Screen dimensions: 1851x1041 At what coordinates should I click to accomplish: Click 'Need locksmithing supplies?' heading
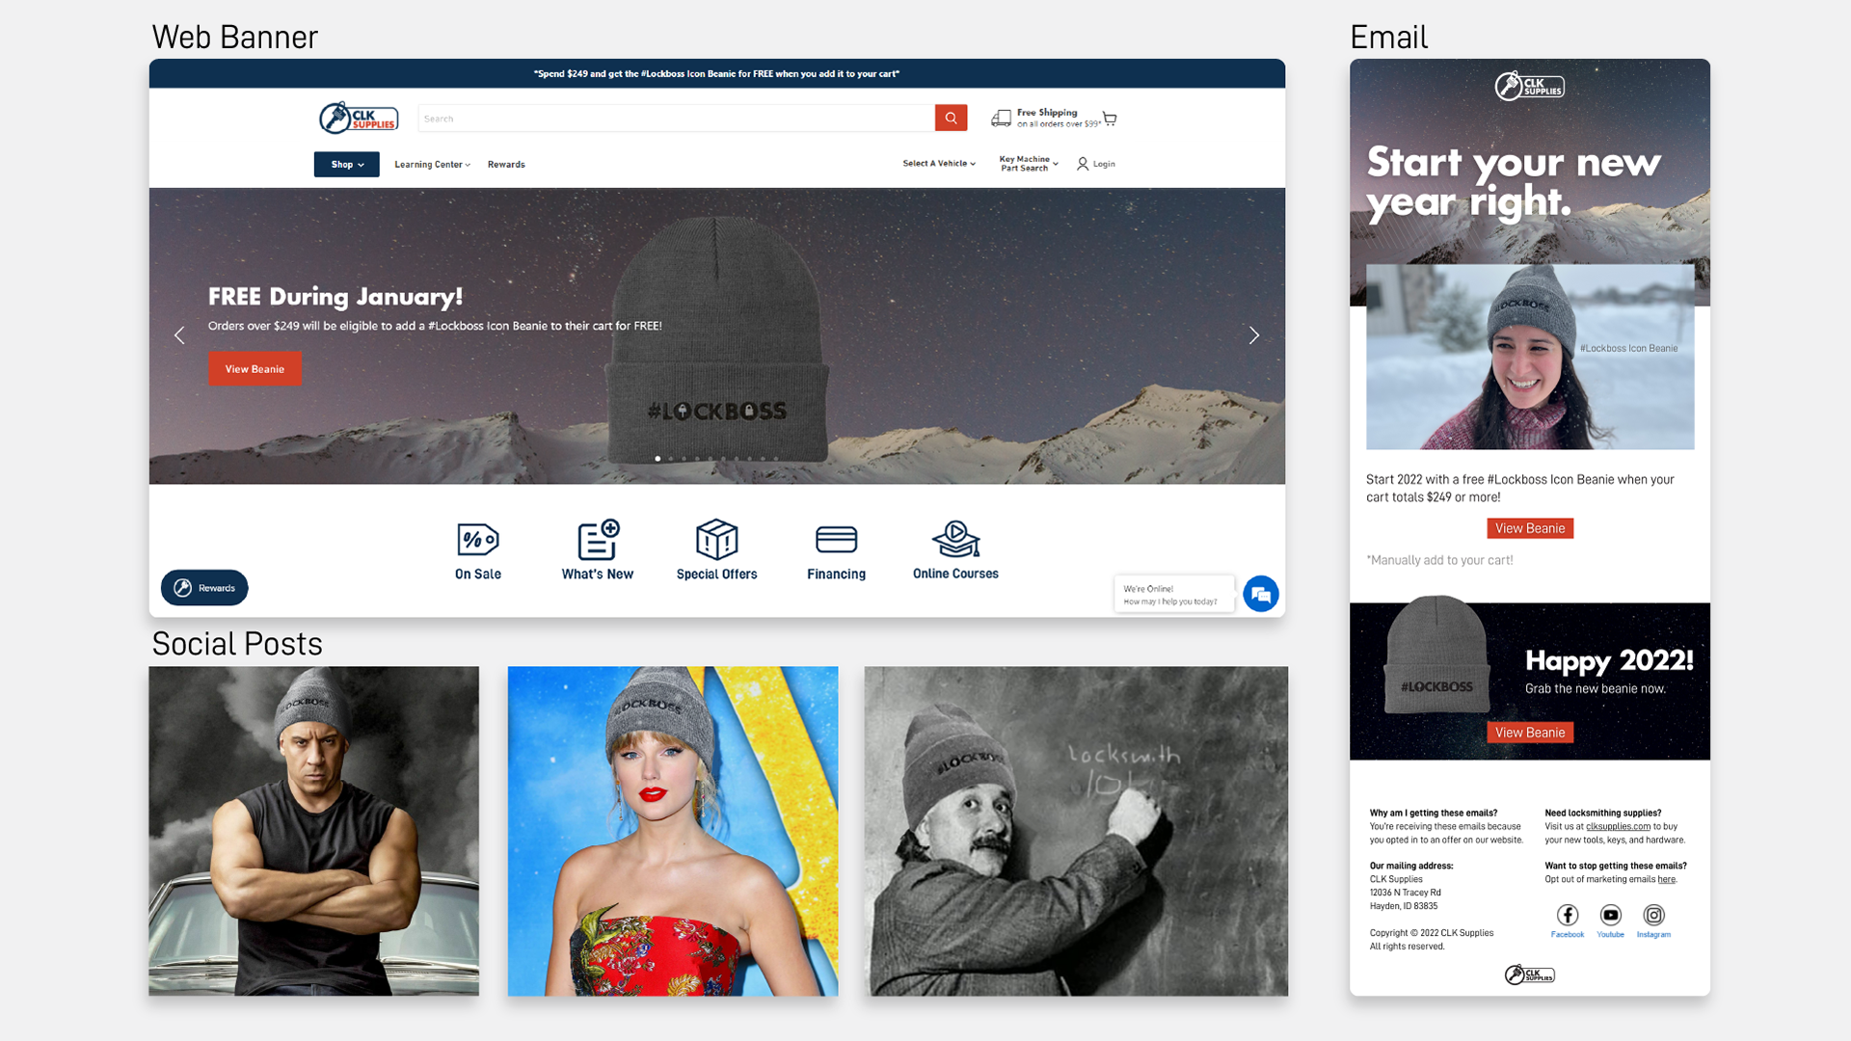pos(1603,814)
